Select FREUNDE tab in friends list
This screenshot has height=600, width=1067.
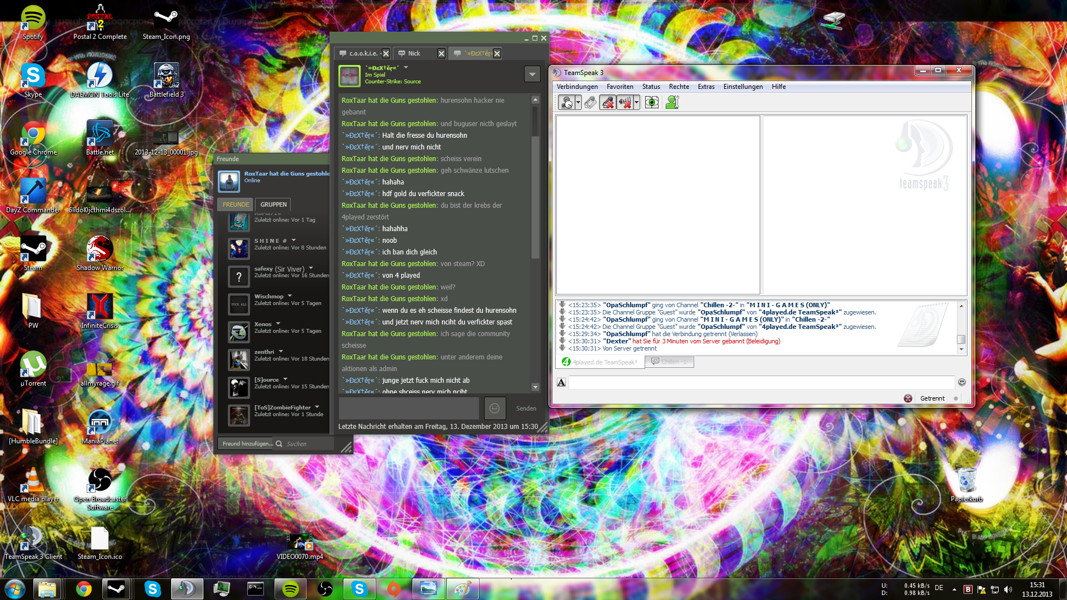[236, 204]
